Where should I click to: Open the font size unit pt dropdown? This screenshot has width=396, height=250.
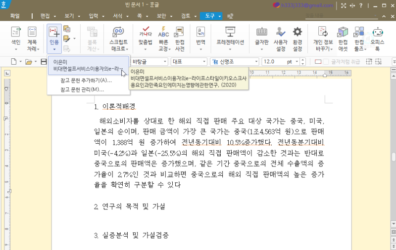[x=297, y=61]
